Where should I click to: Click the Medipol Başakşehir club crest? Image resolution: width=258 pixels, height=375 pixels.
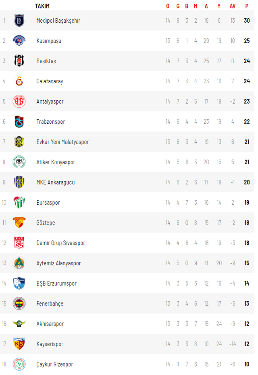[19, 21]
